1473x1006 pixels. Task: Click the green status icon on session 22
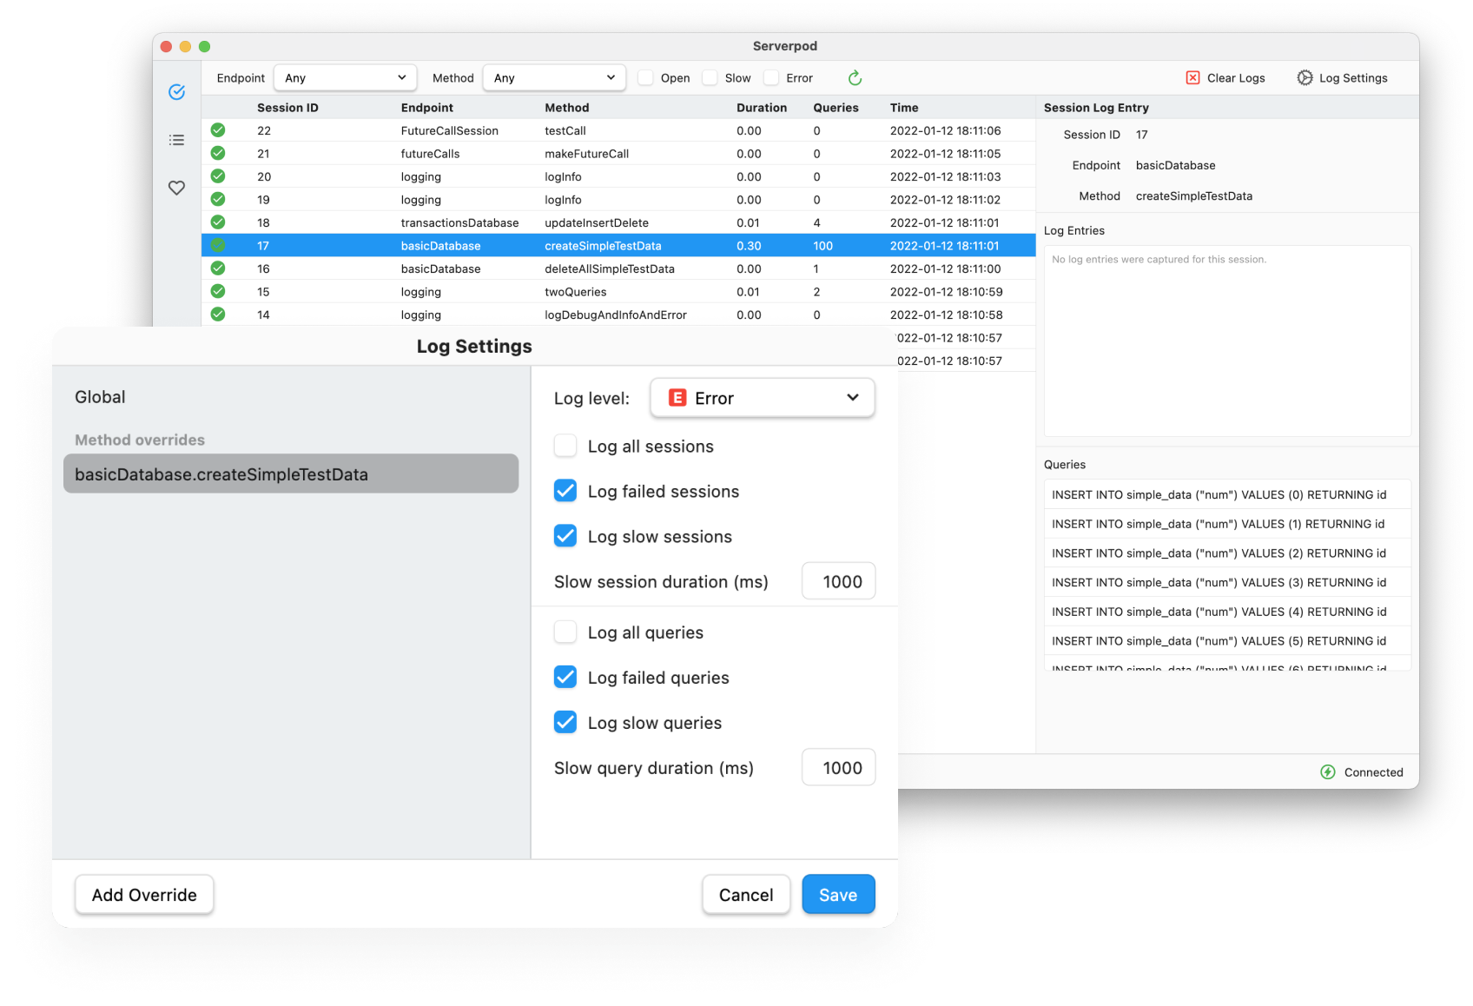pyautogui.click(x=217, y=129)
